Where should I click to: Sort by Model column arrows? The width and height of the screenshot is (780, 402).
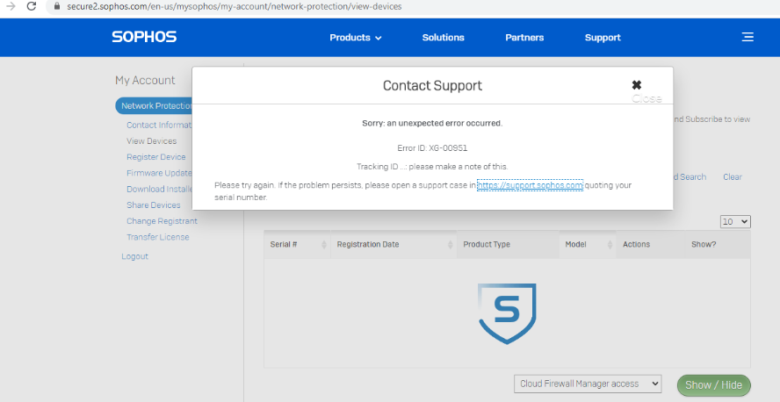610,245
